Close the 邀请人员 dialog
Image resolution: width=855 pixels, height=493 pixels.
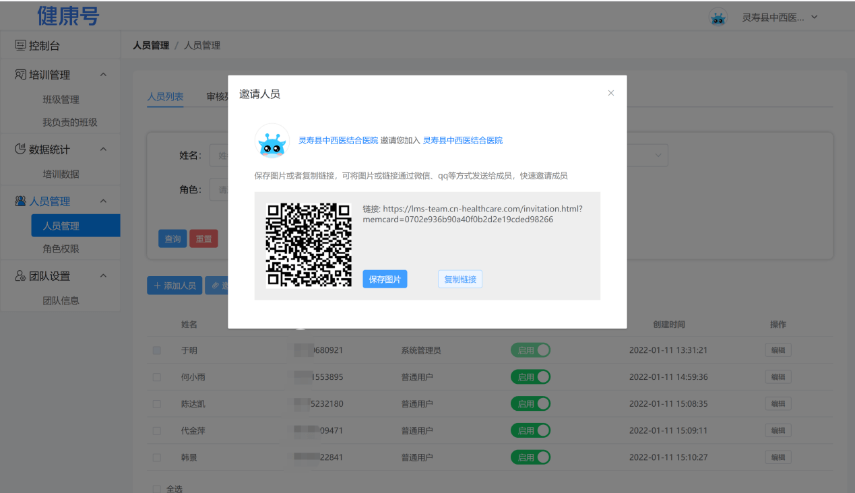(611, 93)
